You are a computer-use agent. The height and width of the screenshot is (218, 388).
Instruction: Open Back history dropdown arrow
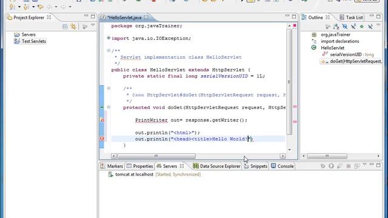pyautogui.click(x=56, y=7)
